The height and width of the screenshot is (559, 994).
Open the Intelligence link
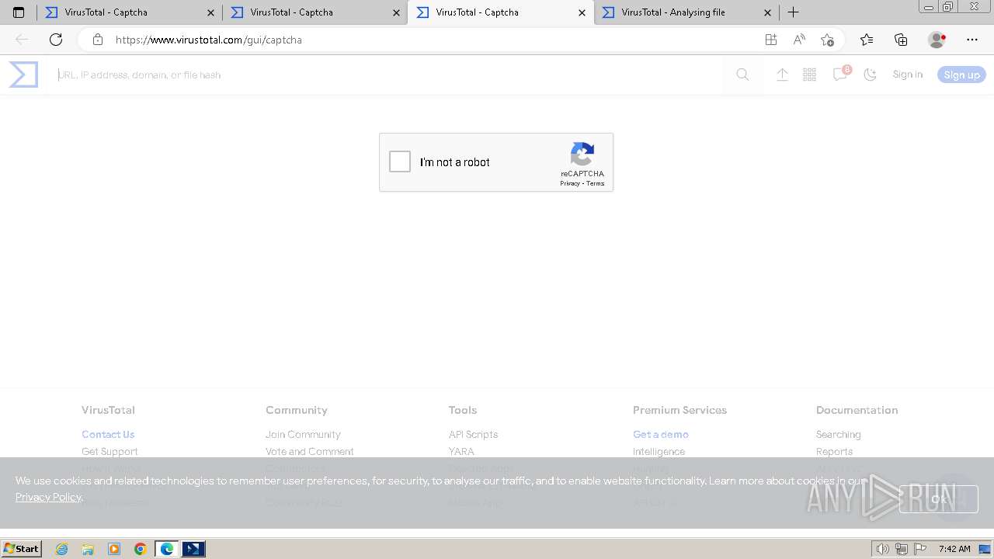coord(659,451)
